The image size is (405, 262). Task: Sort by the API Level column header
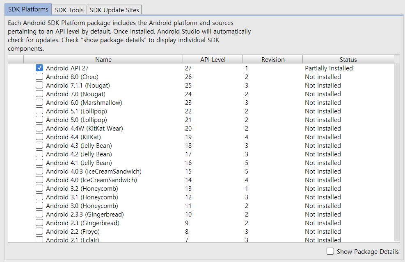213,59
